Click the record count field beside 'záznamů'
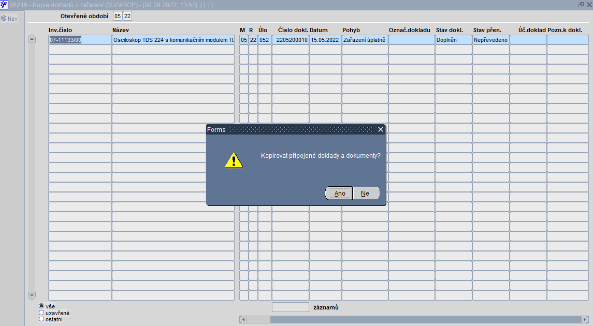This screenshot has width=593, height=326. coord(291,307)
